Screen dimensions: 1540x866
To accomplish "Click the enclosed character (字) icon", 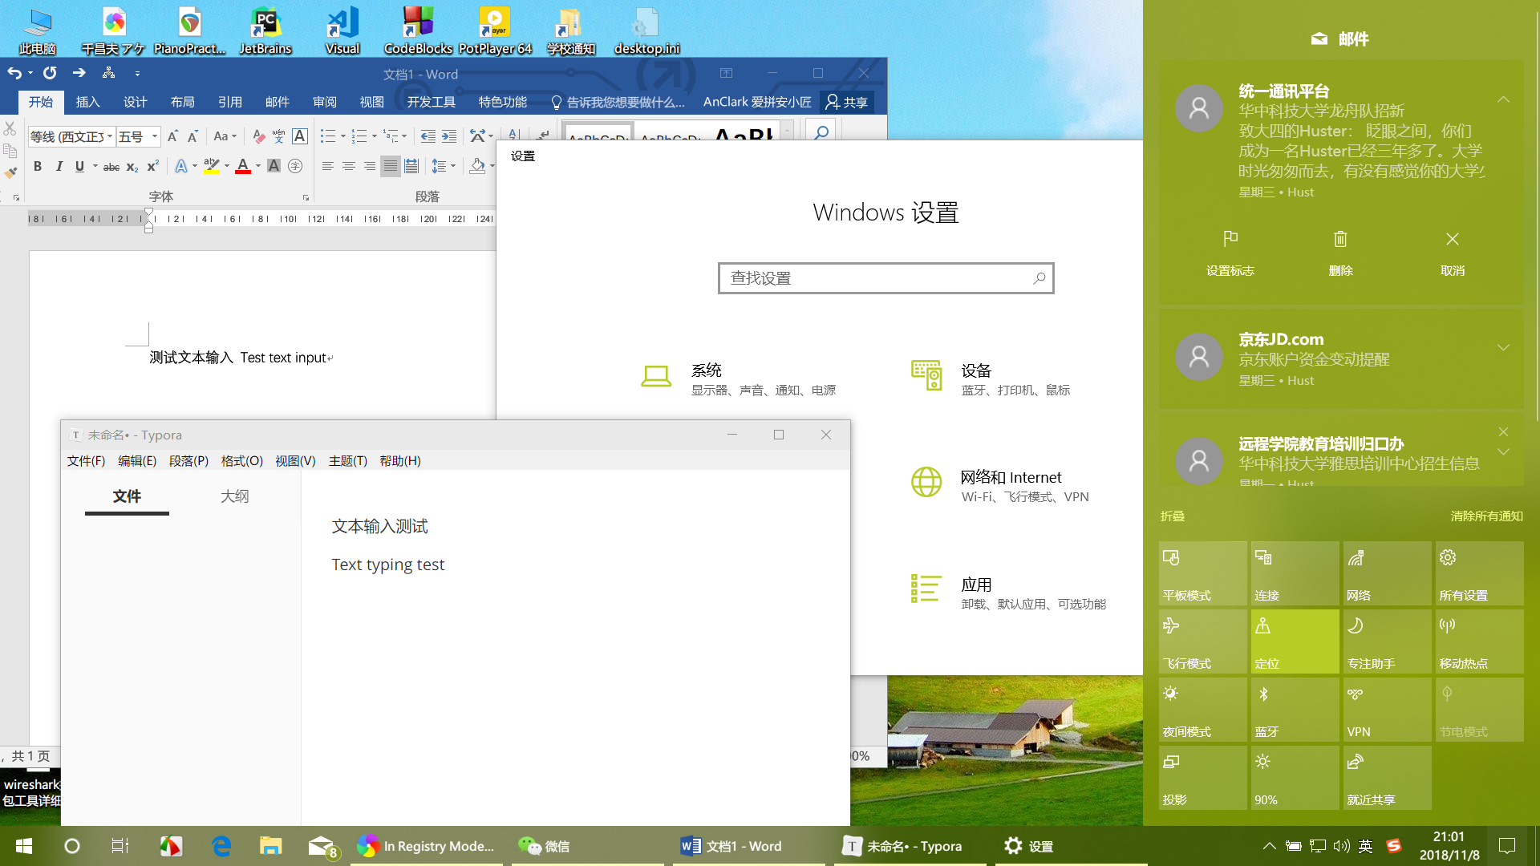I will [295, 166].
